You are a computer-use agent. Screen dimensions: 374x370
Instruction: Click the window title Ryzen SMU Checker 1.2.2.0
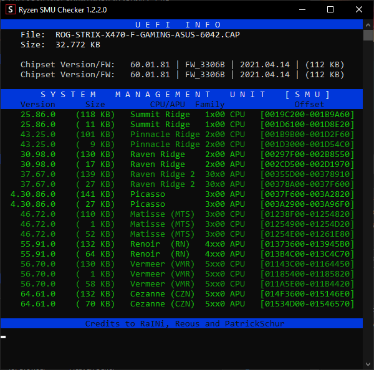[x=63, y=10]
